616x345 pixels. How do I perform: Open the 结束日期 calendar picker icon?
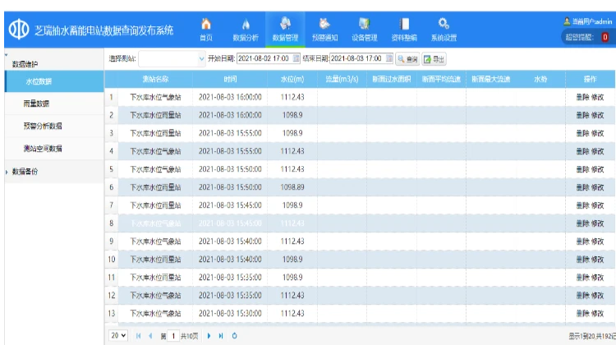(389, 58)
